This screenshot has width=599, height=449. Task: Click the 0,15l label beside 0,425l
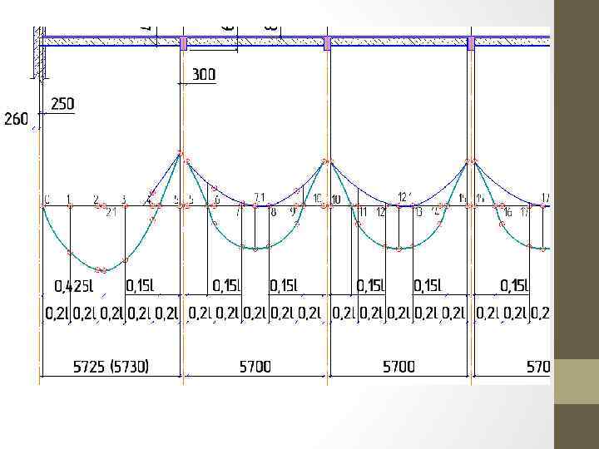coord(141,285)
